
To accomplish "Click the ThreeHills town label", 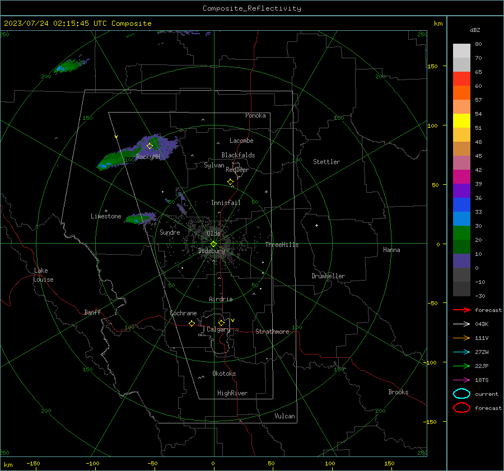I will pos(282,245).
